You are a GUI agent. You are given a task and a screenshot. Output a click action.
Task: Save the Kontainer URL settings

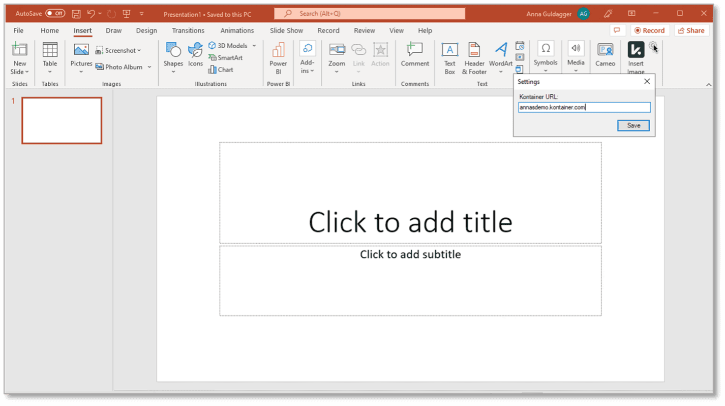tap(633, 125)
